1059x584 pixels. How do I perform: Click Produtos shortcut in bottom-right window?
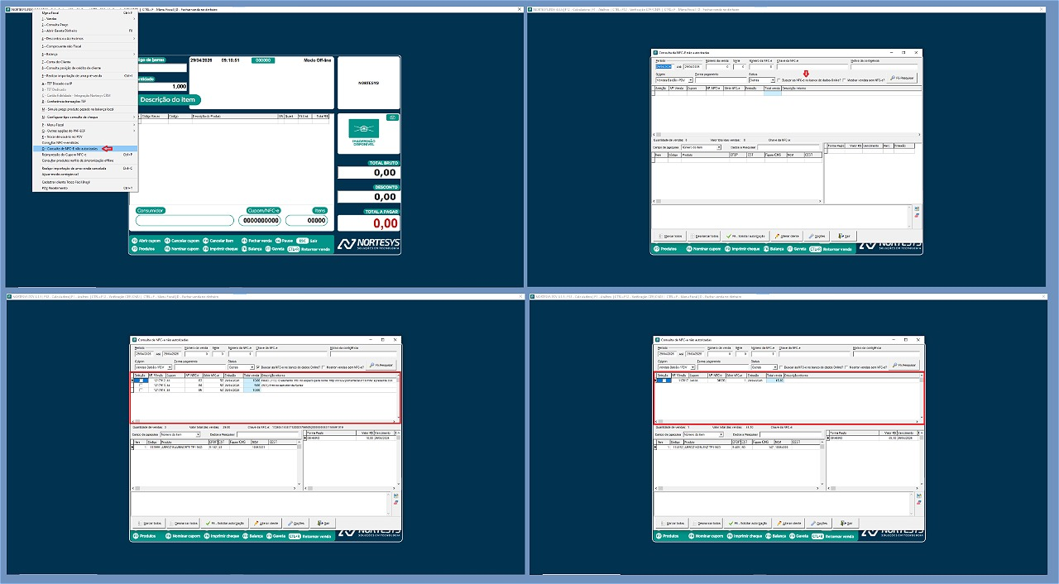[x=667, y=536]
